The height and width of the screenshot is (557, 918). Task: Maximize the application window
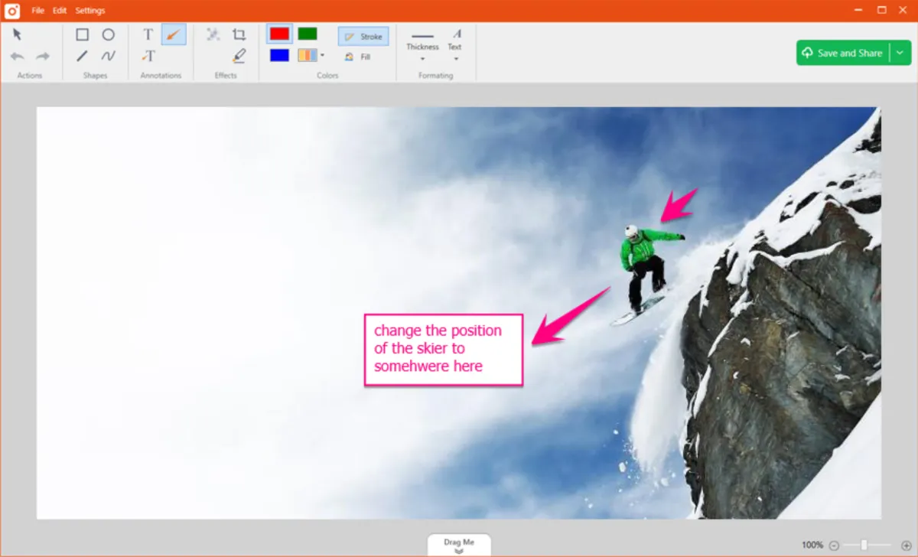(881, 10)
